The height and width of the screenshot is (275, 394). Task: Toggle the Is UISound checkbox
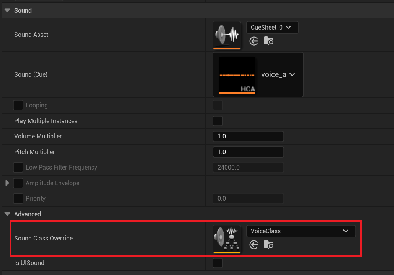[x=217, y=263]
